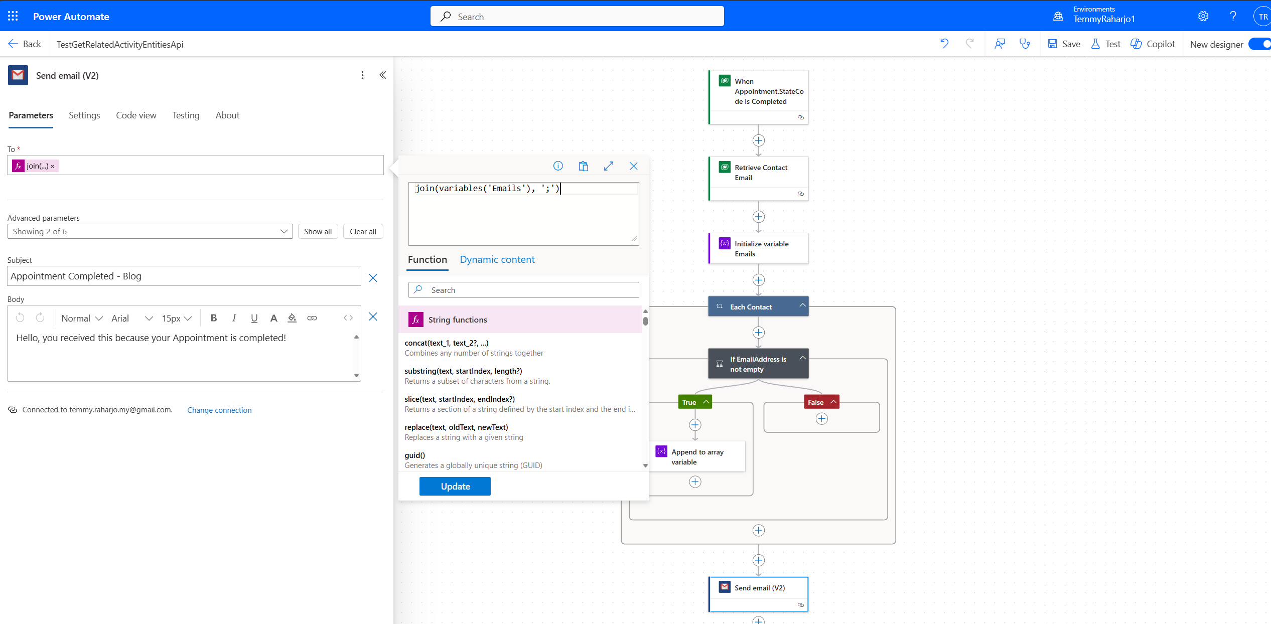Switch to the About tab
The image size is (1271, 624).
coord(227,115)
